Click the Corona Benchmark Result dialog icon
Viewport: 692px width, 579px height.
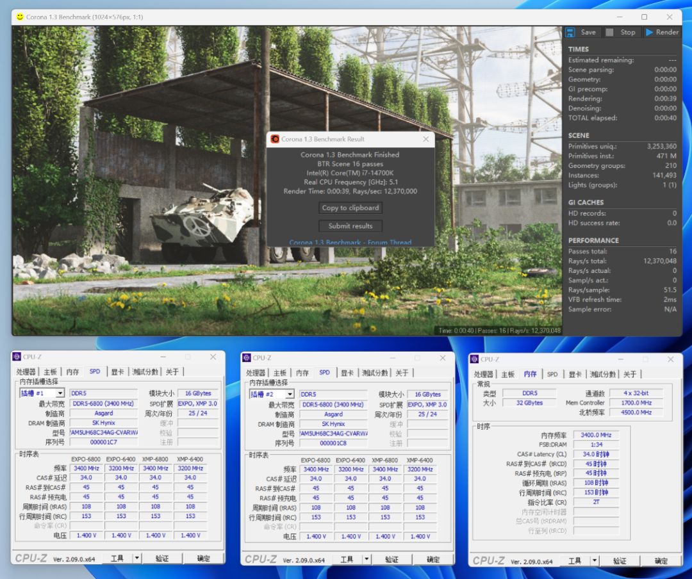click(x=274, y=139)
